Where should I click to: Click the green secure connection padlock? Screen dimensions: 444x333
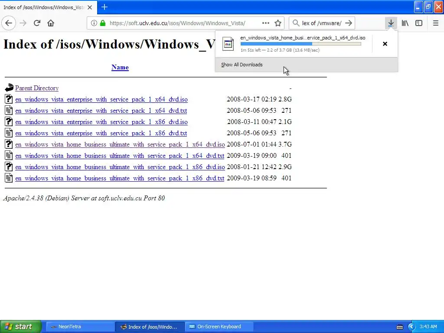click(x=103, y=23)
